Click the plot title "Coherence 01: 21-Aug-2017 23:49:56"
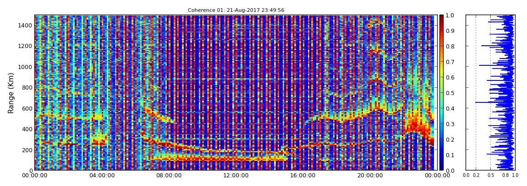This screenshot has width=527, height=186. tap(236, 10)
